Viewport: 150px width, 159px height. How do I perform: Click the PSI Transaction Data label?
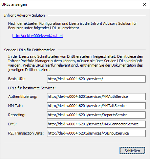tap(26, 133)
